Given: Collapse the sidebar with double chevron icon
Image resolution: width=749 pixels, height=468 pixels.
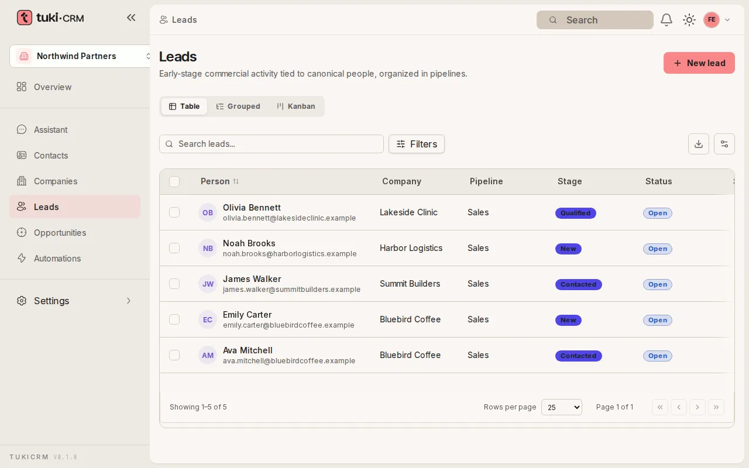Looking at the screenshot, I should coord(131,18).
